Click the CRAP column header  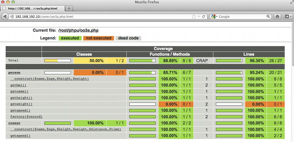pos(202,60)
